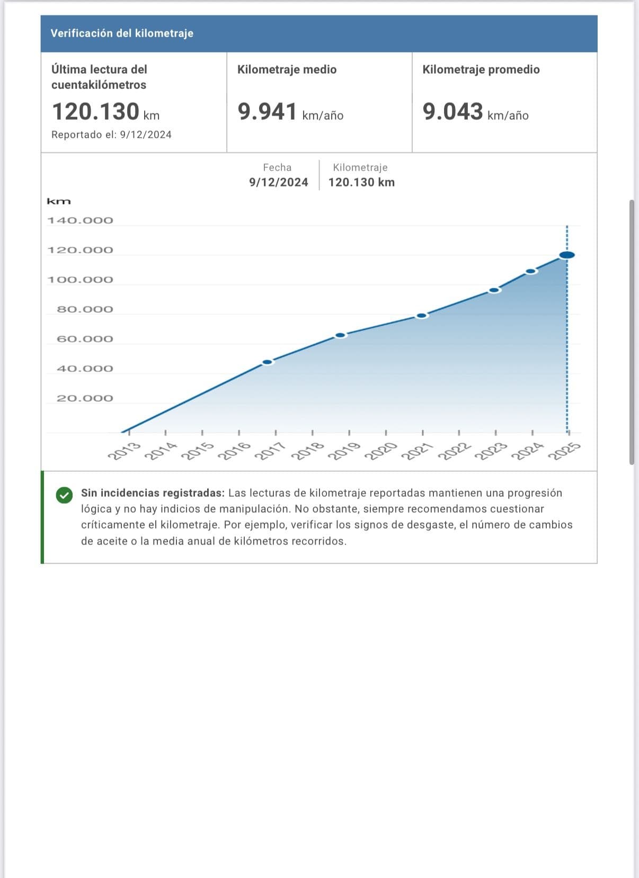Click the tooltip value 120.130 km under Kilometraje
This screenshot has width=639, height=878.
click(x=361, y=182)
